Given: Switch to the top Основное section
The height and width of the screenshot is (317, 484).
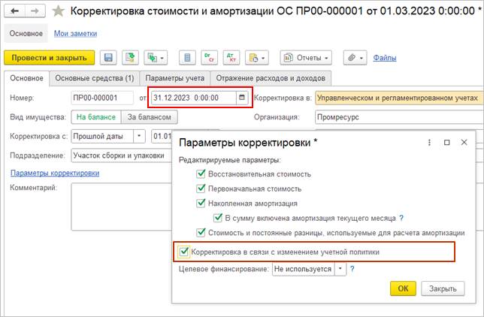Looking at the screenshot, I should 26,33.
